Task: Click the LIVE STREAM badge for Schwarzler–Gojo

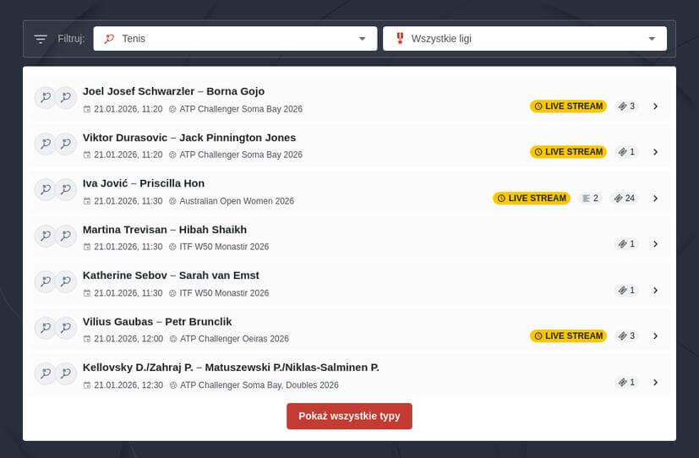Action: pos(568,106)
